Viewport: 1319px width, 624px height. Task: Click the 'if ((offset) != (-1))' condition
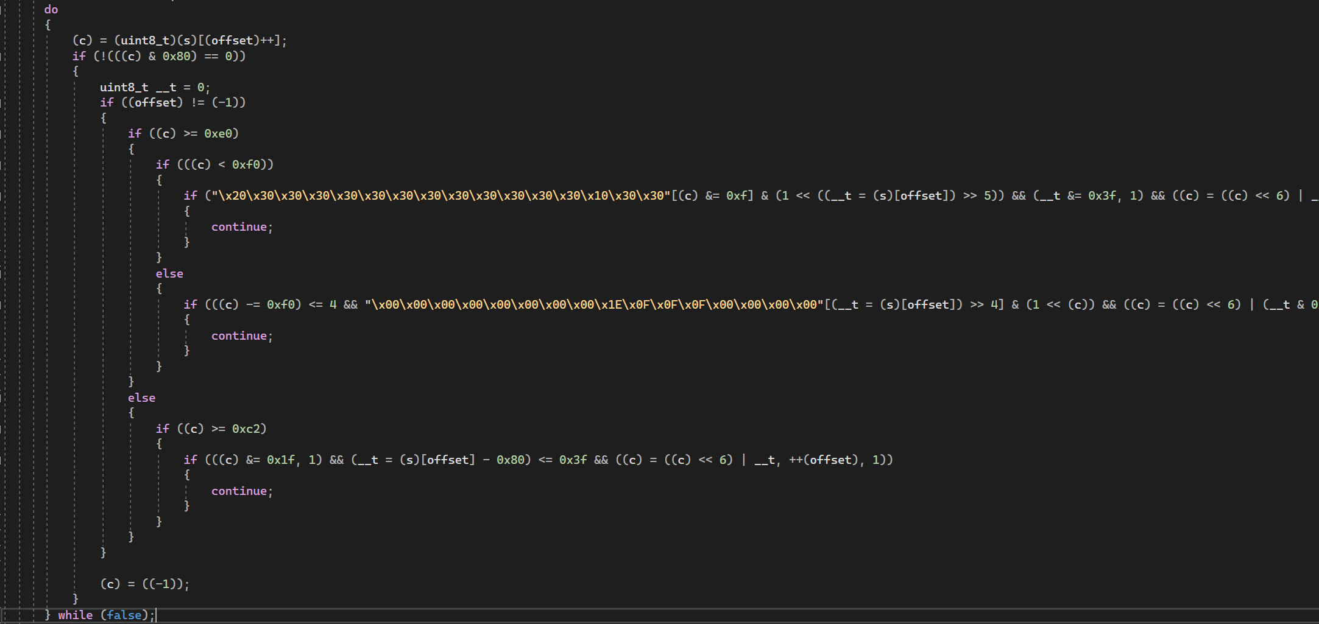[172, 102]
